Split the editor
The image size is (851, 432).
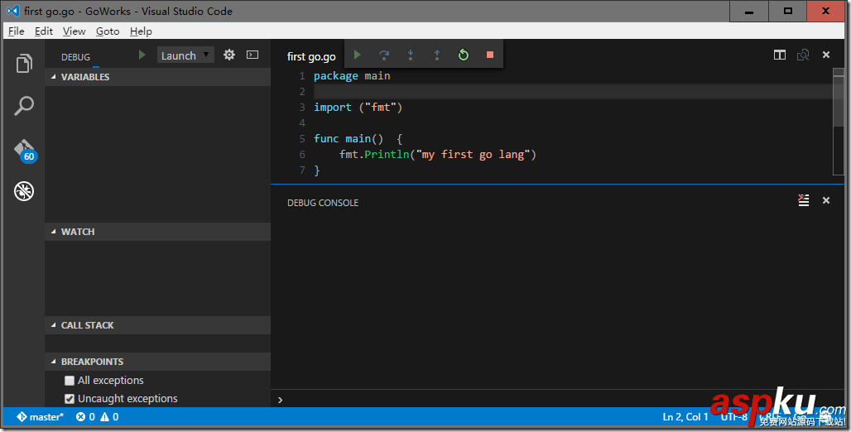(779, 55)
